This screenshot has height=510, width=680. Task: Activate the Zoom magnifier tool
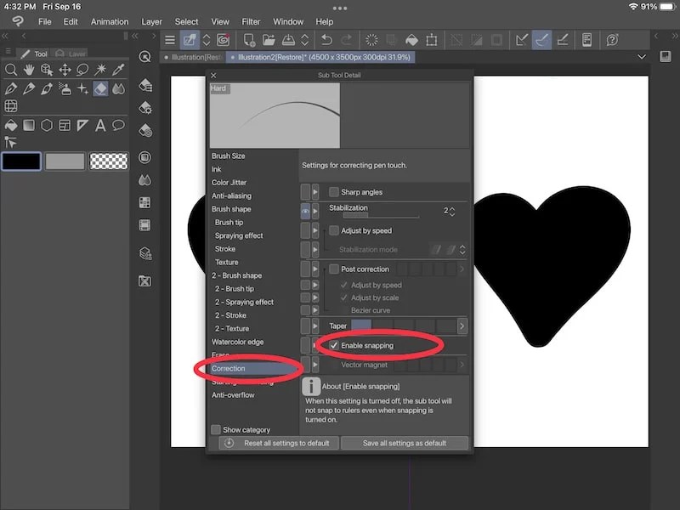click(x=12, y=70)
